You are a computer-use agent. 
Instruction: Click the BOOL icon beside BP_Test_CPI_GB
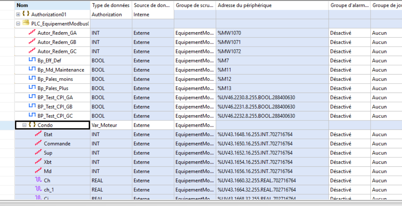32,107
